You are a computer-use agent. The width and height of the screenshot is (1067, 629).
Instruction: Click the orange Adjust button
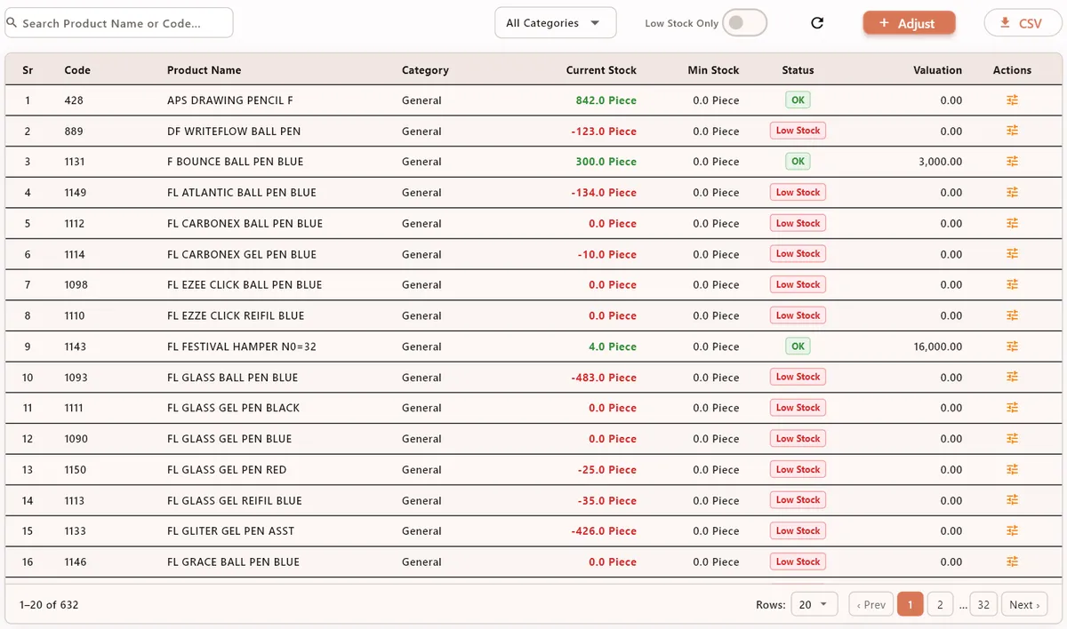[909, 22]
